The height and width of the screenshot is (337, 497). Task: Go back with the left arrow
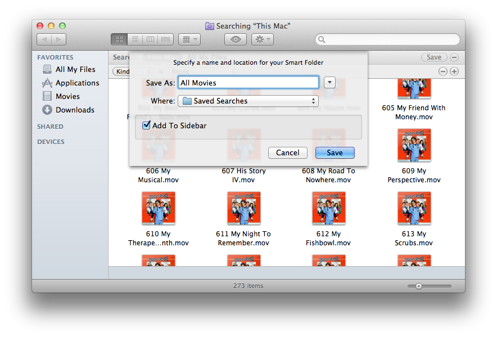[44, 39]
